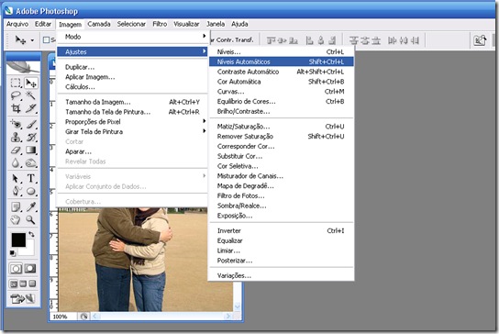The image size is (499, 334).
Task: Choose the Clone Stamp tool
Action: pyautogui.click(x=16, y=138)
